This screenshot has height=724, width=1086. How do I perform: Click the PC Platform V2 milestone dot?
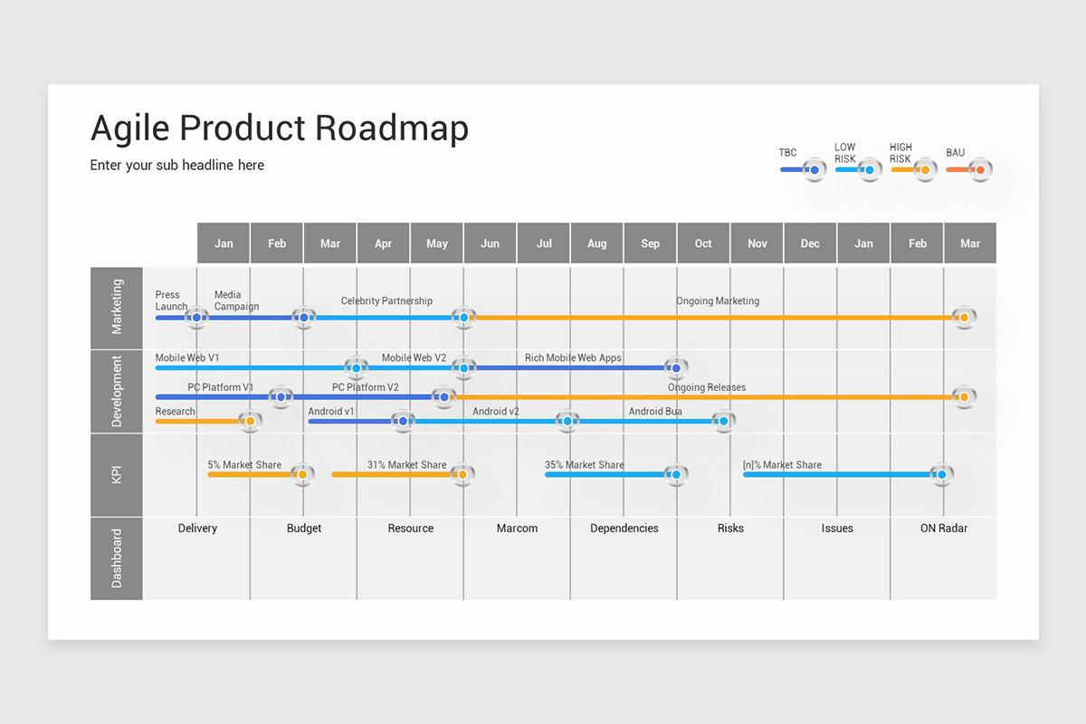pos(443,396)
